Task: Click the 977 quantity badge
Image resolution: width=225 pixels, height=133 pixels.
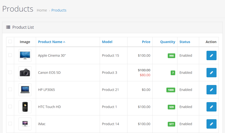Action: (x=171, y=124)
